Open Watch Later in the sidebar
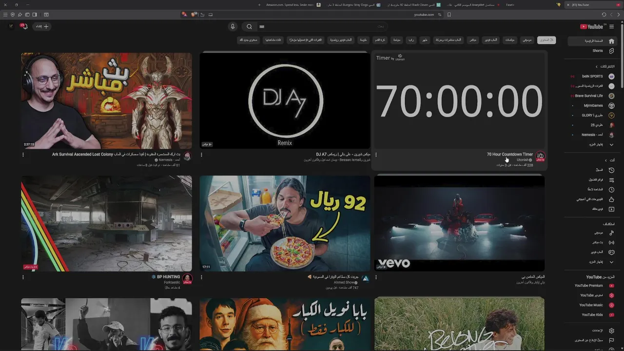This screenshot has width=624, height=351. 593,190
